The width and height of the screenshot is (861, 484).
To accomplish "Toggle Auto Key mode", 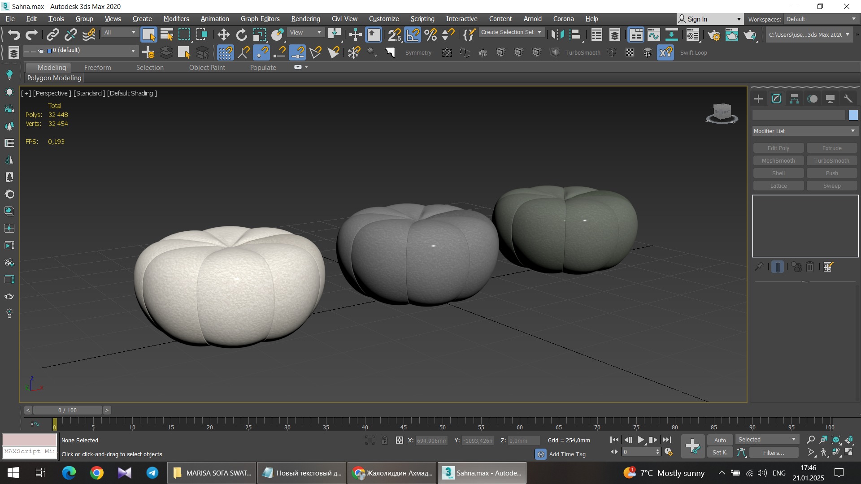I will point(720,440).
